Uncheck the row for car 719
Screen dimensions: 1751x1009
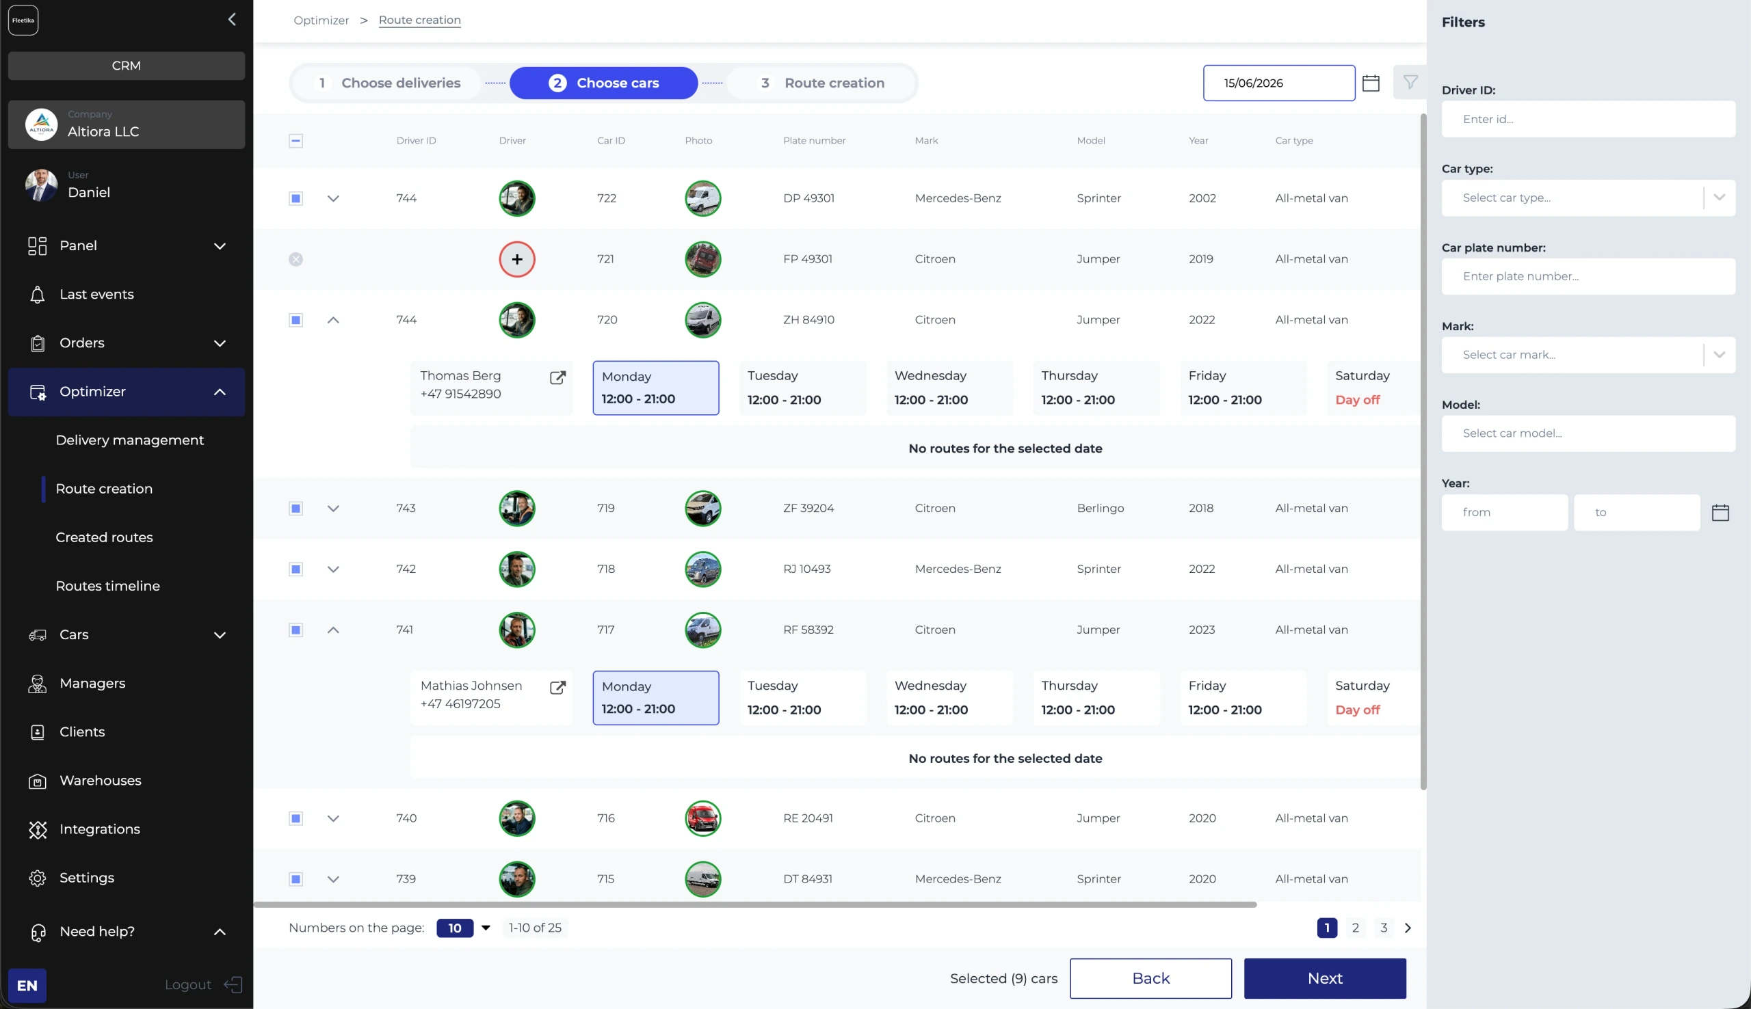[296, 509]
